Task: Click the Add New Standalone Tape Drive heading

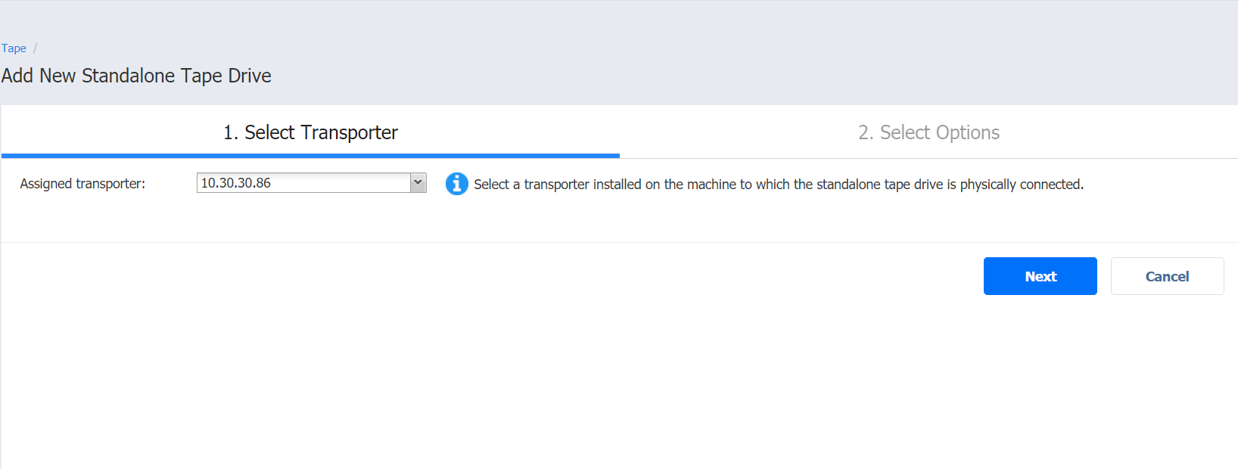Action: pyautogui.click(x=136, y=76)
